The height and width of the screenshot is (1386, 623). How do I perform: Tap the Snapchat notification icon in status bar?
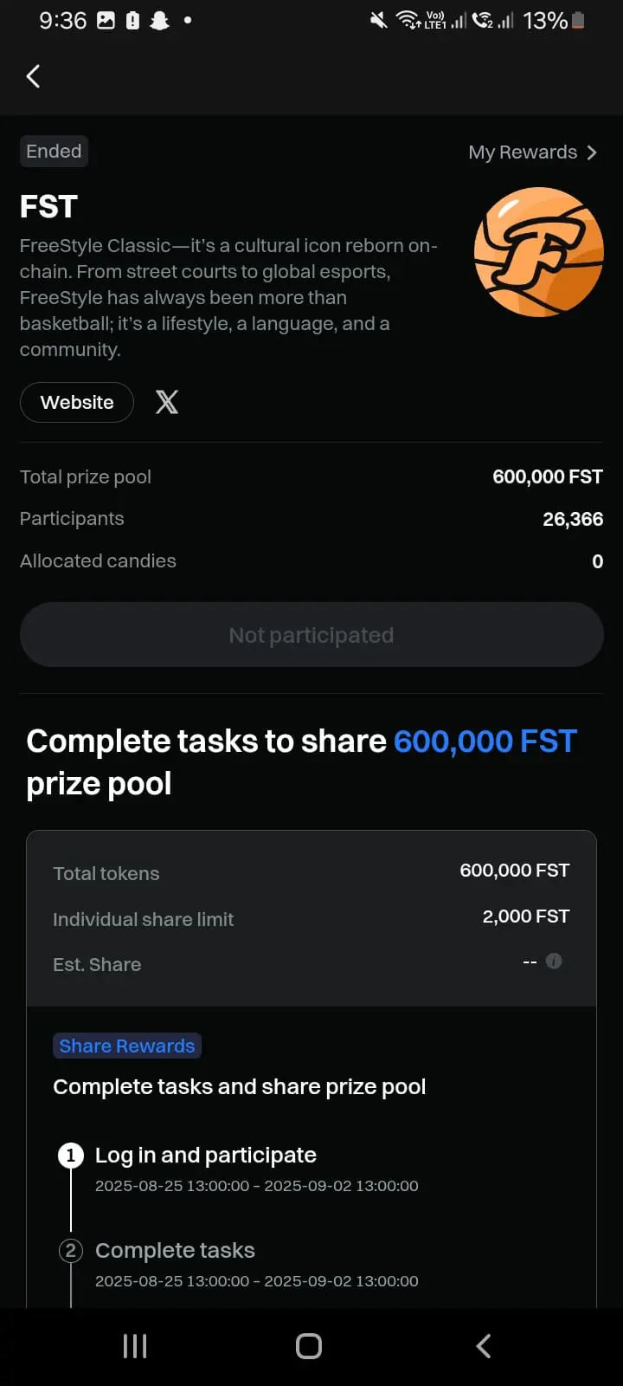click(160, 20)
